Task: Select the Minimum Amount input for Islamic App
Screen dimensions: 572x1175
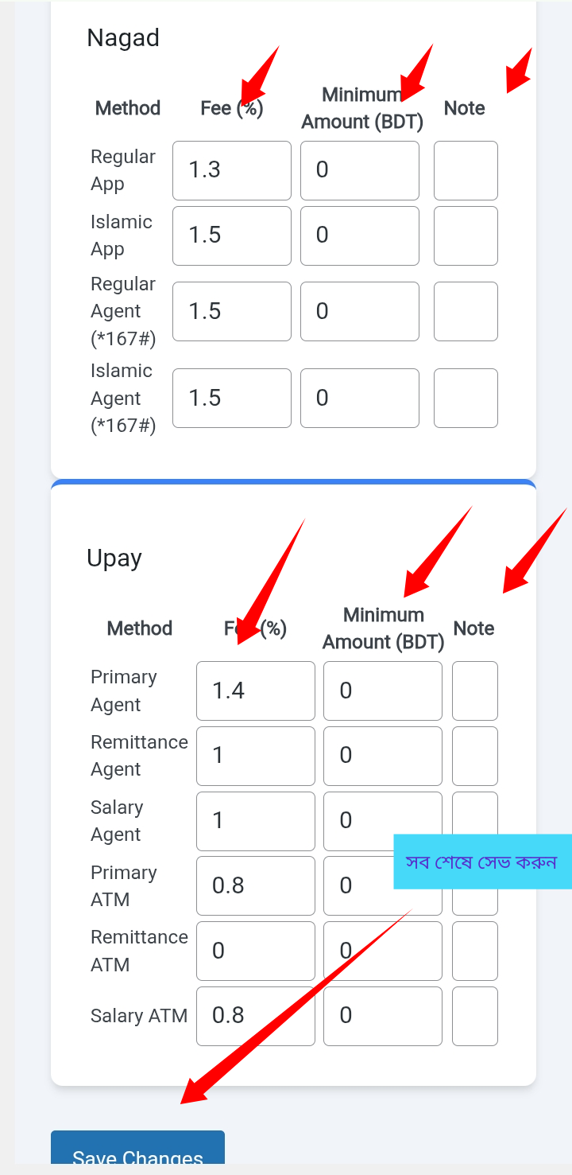Action: pyautogui.click(x=359, y=235)
